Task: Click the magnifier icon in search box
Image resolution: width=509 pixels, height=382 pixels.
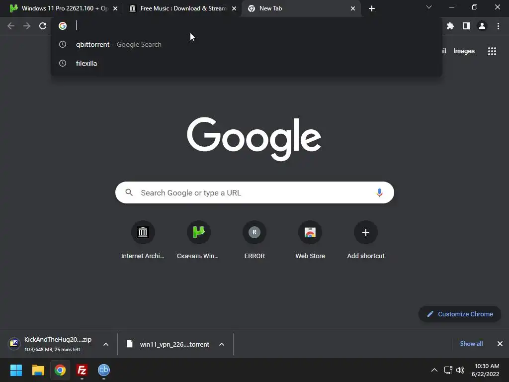Action: [129, 192]
